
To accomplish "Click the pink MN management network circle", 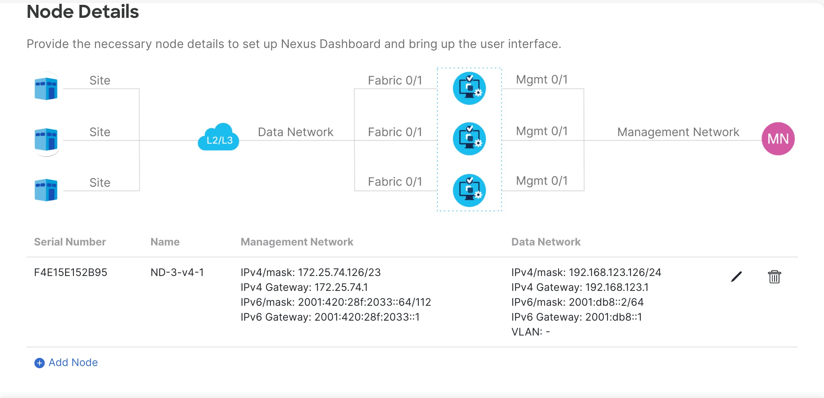I will click(778, 139).
